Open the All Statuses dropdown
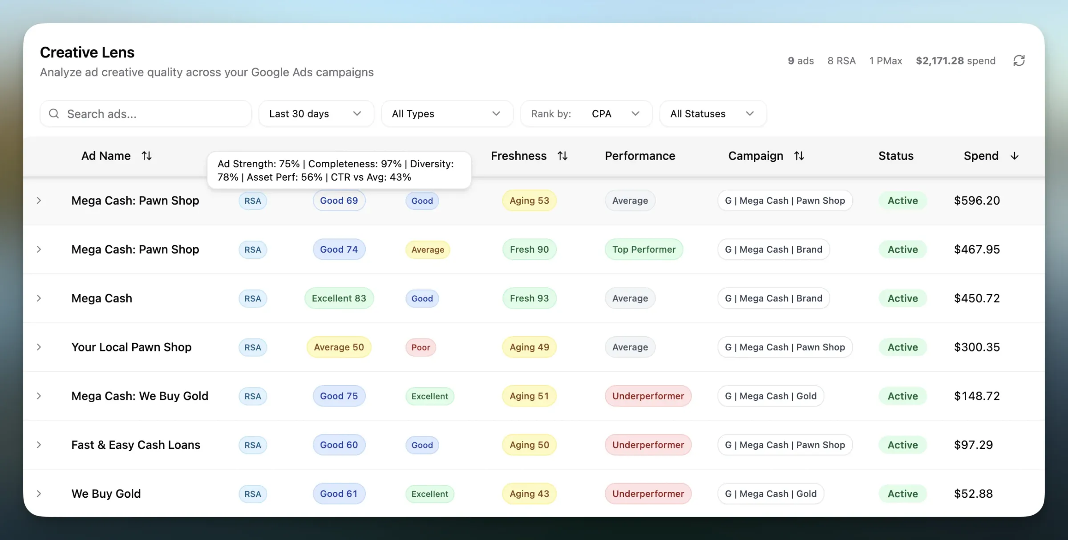1068x540 pixels. click(713, 114)
